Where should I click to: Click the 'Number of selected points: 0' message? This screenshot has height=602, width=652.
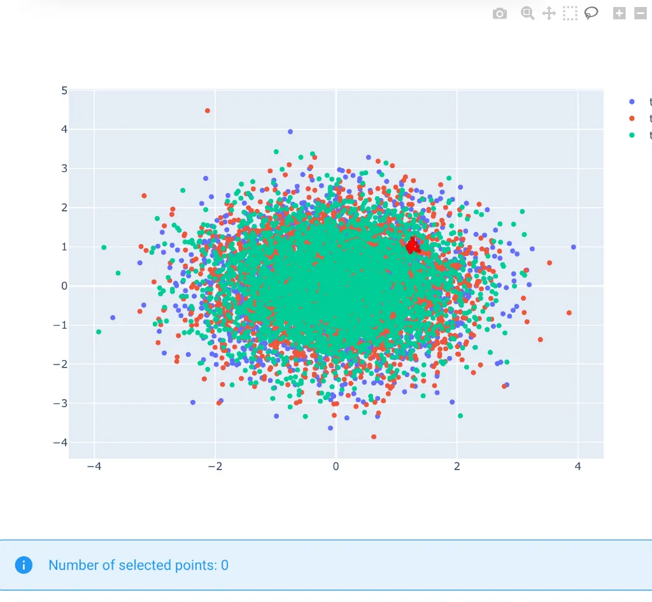(x=138, y=565)
